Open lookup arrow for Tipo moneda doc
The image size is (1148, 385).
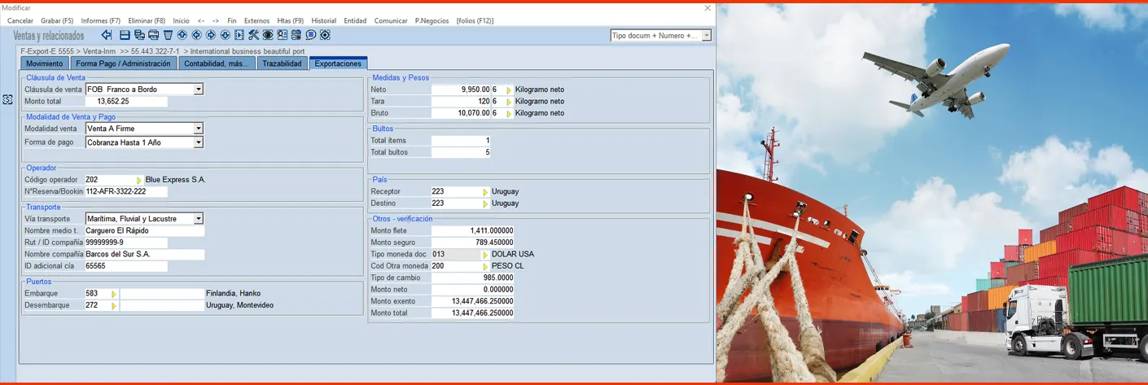(485, 255)
